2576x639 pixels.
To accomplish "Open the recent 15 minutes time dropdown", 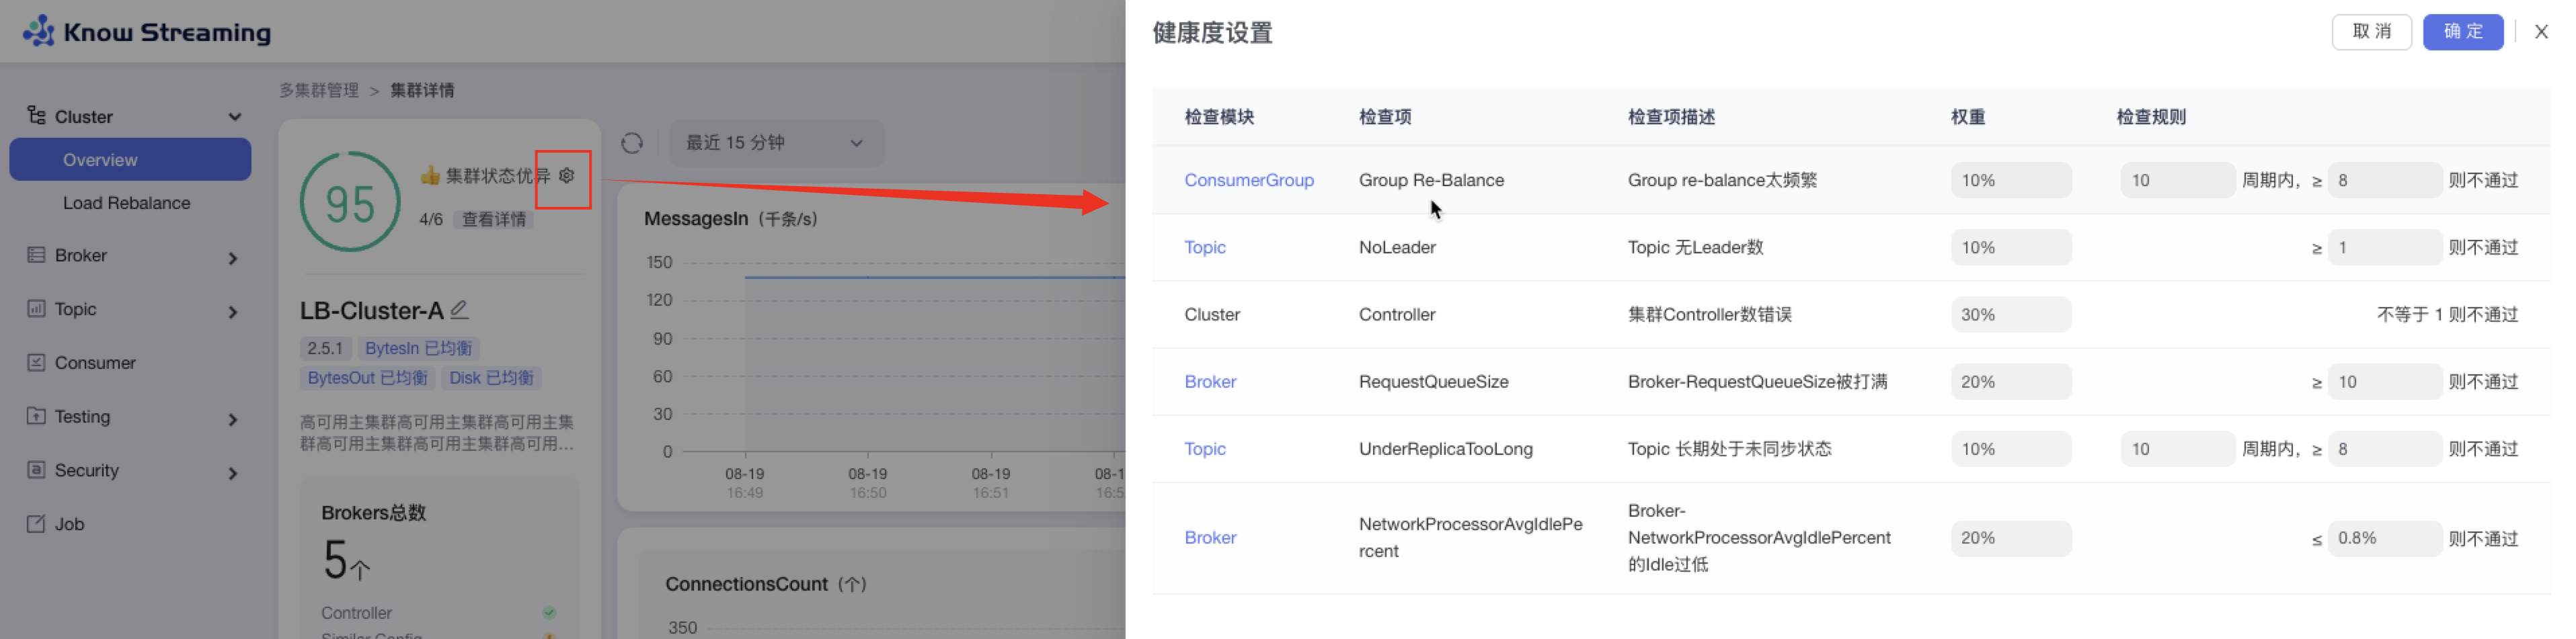I will (x=775, y=143).
